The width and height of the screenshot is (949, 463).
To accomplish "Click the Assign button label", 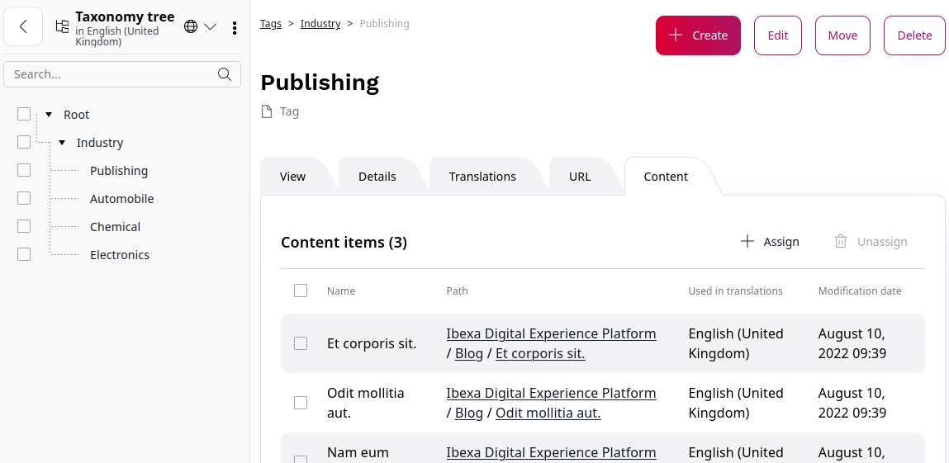I will click(781, 242).
